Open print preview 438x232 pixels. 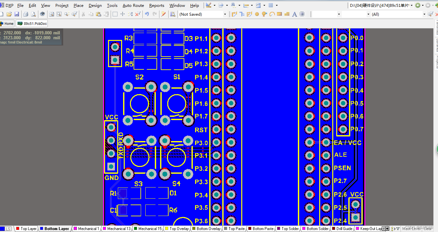[x=34, y=14]
